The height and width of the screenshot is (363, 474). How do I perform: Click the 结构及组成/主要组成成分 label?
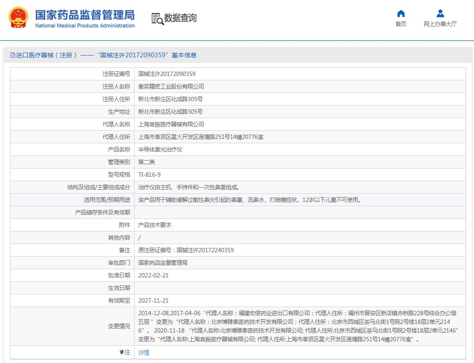coord(99,187)
